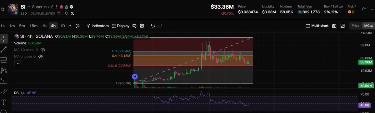
Task: Select the 1m timeframe
Action: (12, 26)
